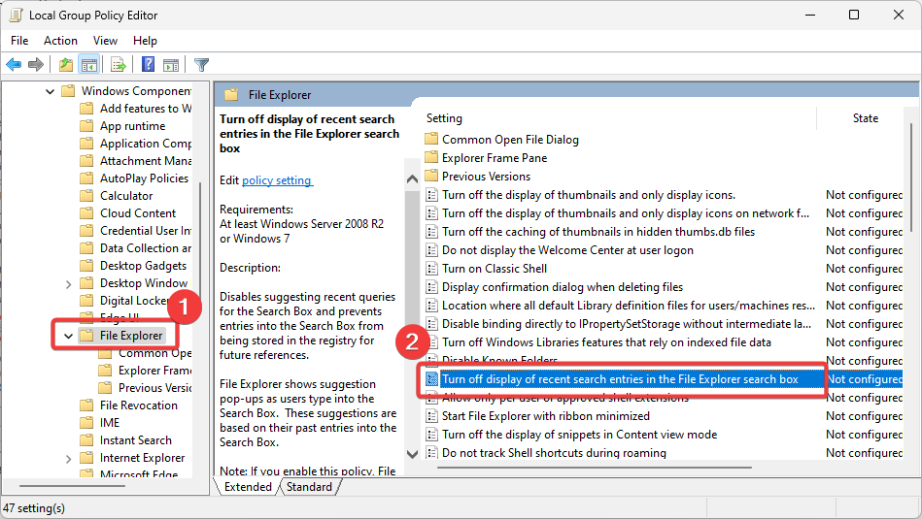Click the Common Open File Dialog folder icon

click(x=431, y=139)
